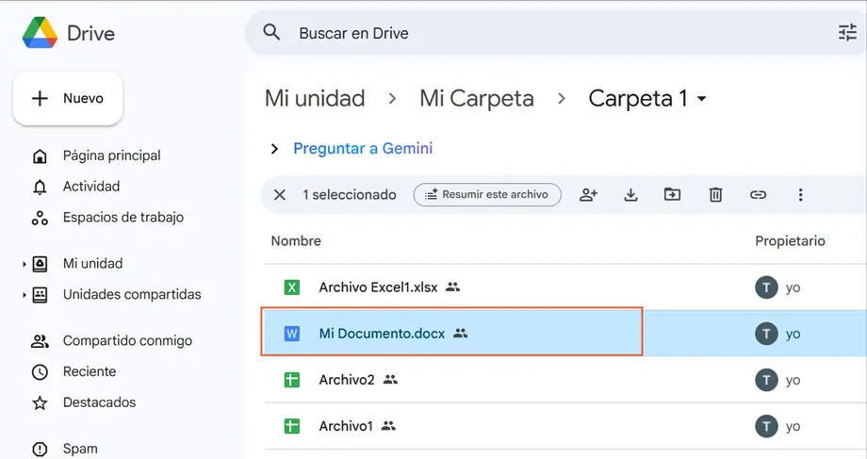Open the more actions three-dot menu
867x459 pixels.
click(800, 195)
